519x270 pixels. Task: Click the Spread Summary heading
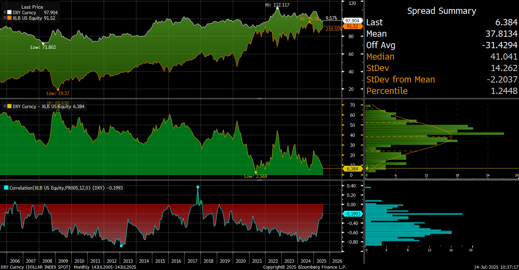click(x=442, y=11)
